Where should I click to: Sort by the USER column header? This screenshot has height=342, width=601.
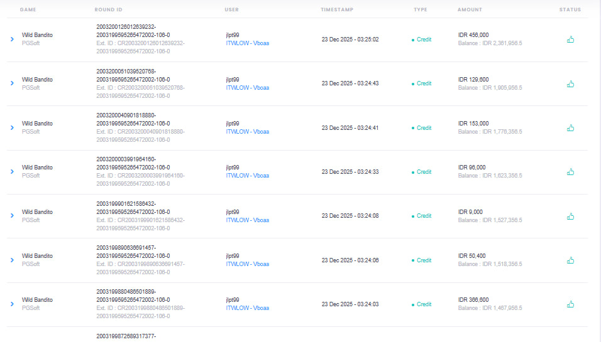pyautogui.click(x=231, y=9)
